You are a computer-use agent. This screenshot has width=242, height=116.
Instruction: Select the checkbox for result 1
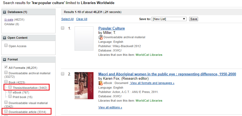point(63,28)
